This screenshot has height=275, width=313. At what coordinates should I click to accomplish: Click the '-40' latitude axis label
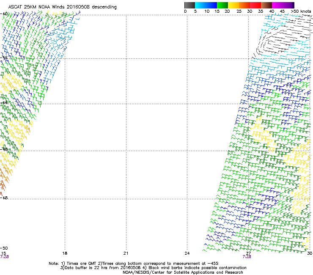[x=4, y=14]
